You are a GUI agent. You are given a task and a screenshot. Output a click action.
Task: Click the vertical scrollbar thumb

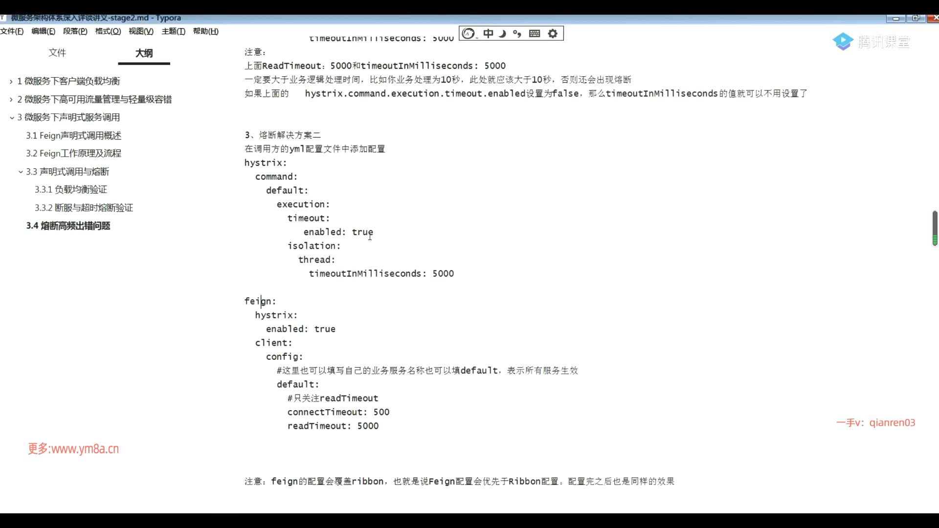pos(935,227)
